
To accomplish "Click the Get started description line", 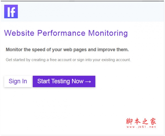I will point(68,59).
